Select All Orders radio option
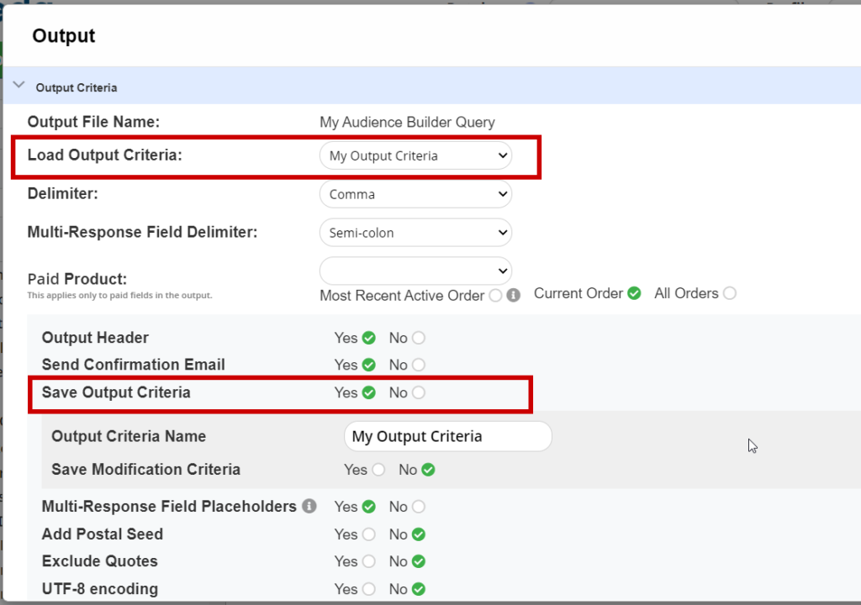The width and height of the screenshot is (861, 605). pyautogui.click(x=729, y=293)
